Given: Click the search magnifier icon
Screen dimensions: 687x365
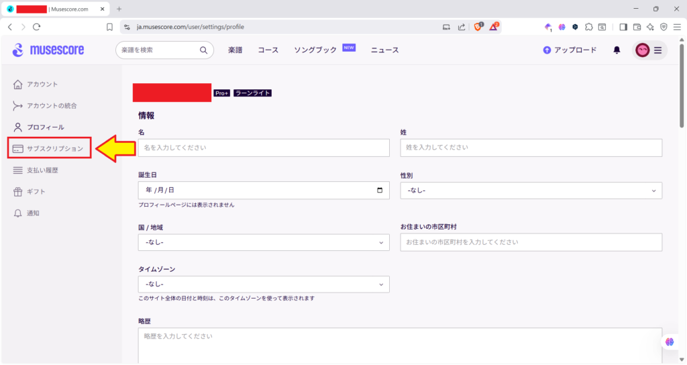Looking at the screenshot, I should pos(203,50).
